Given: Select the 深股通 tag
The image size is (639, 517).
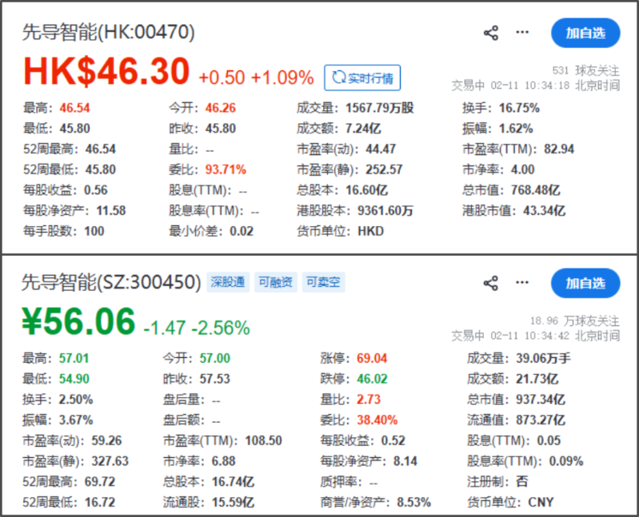Looking at the screenshot, I should coord(228,282).
